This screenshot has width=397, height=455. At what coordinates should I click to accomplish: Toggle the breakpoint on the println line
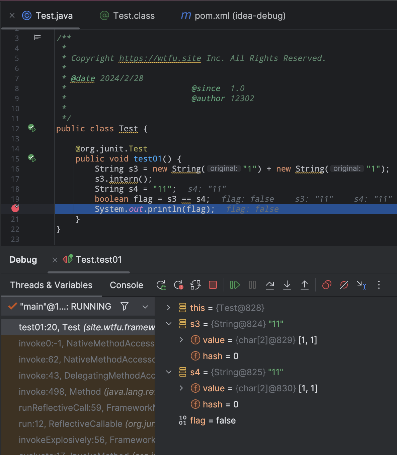click(15, 209)
